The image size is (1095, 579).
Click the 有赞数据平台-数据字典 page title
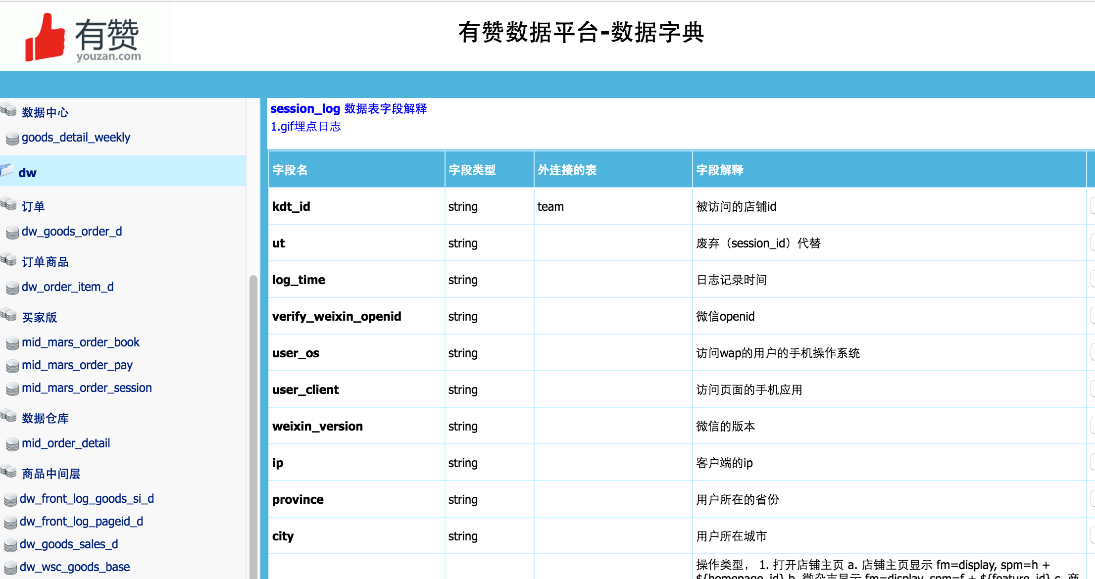coord(581,33)
